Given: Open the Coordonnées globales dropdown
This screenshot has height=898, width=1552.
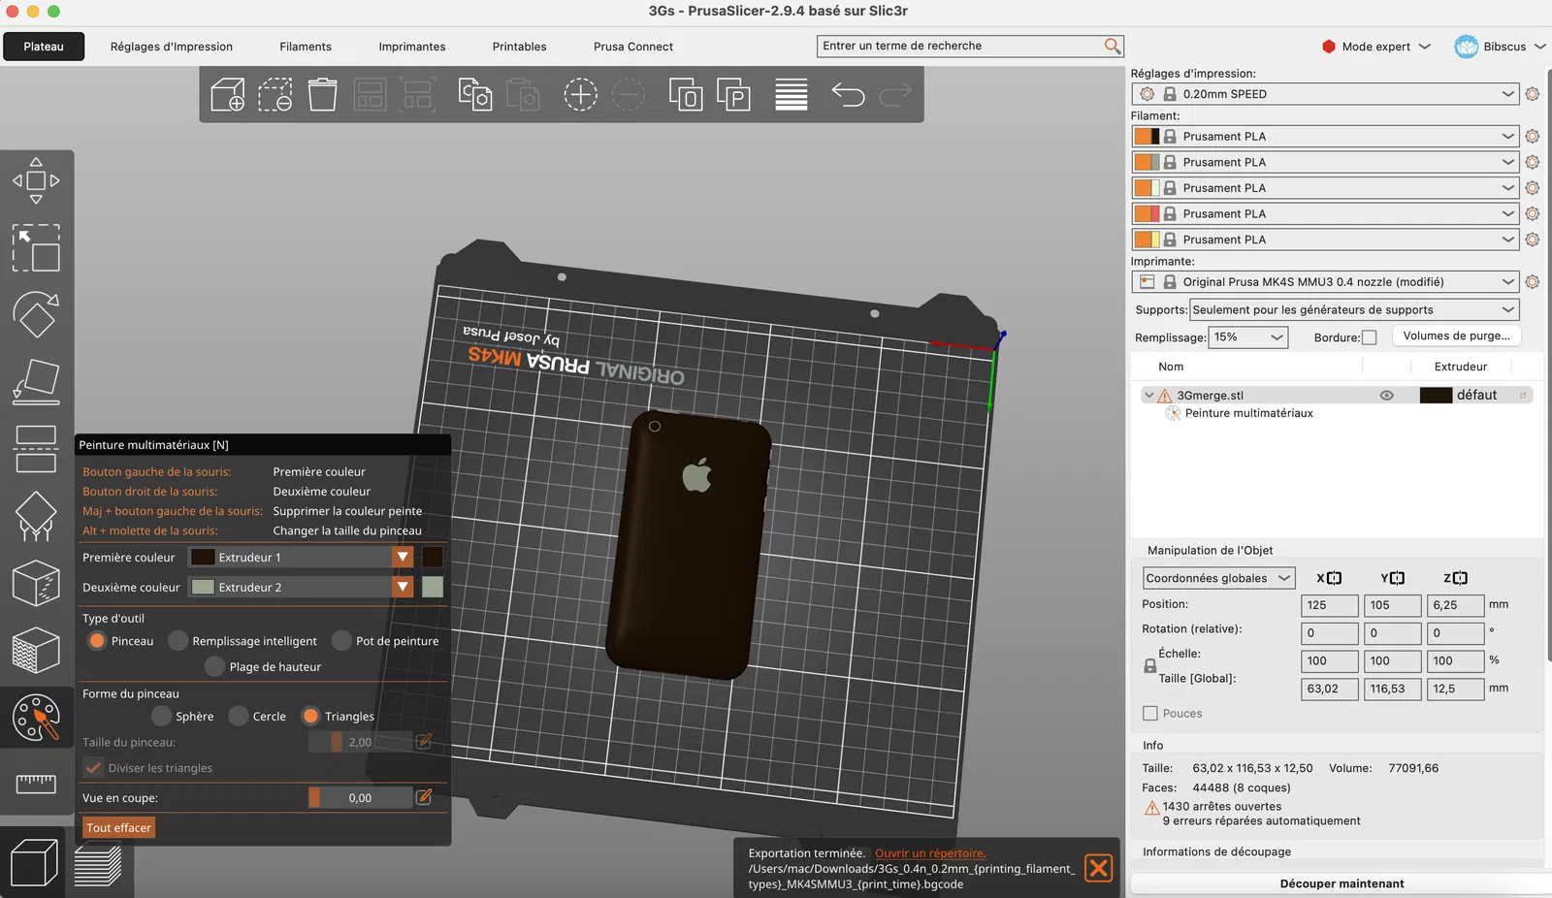Looking at the screenshot, I should tap(1217, 578).
